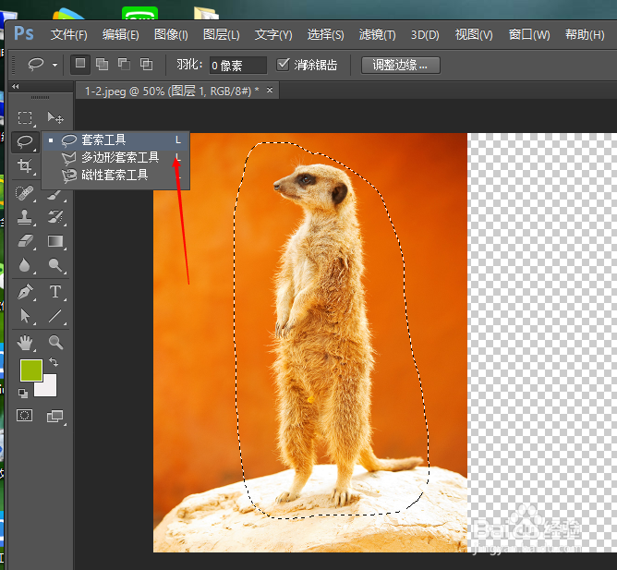Pick 套索工具 from the flyout
617x570 pixels.
pos(115,140)
